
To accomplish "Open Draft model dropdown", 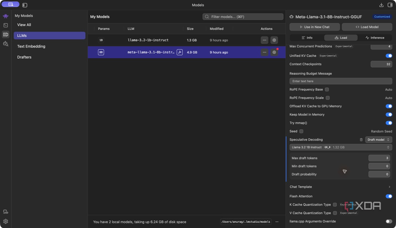I will point(378,140).
